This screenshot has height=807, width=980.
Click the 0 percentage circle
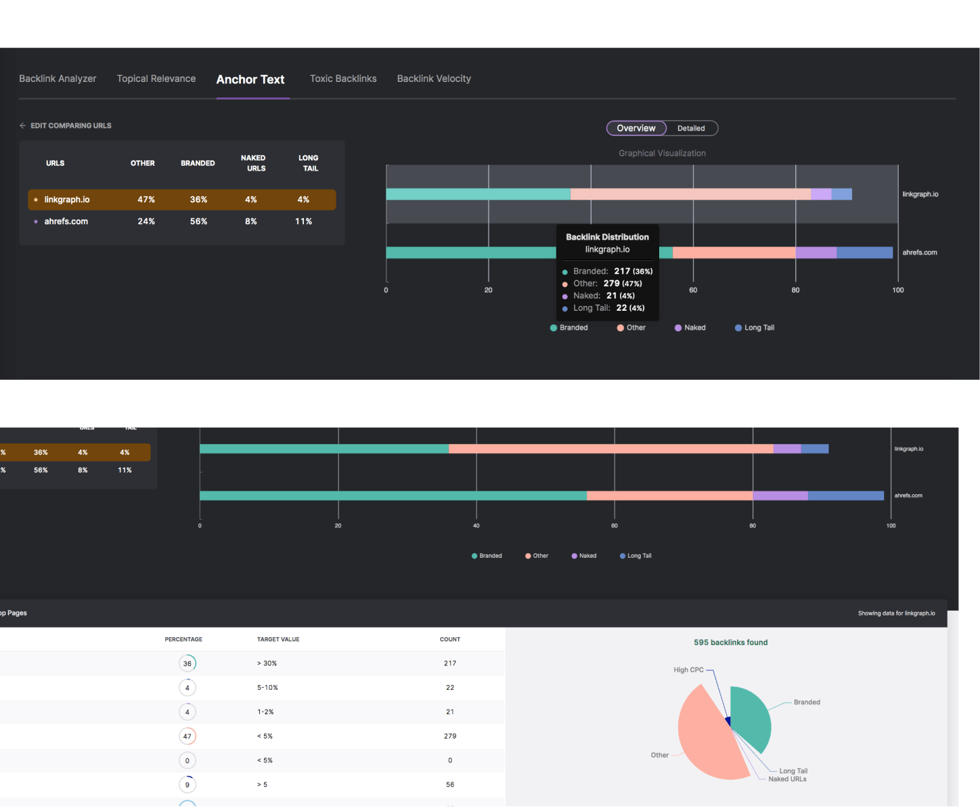coord(187,760)
